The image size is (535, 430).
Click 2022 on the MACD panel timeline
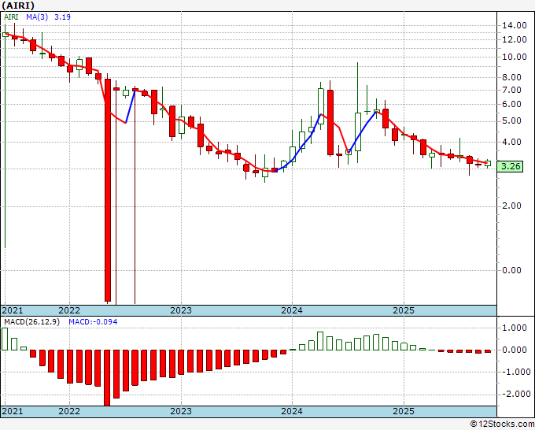[69, 411]
